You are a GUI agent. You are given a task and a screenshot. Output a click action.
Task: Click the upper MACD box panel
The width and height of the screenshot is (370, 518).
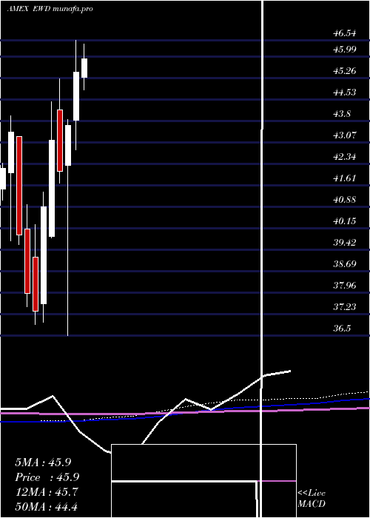203,462
